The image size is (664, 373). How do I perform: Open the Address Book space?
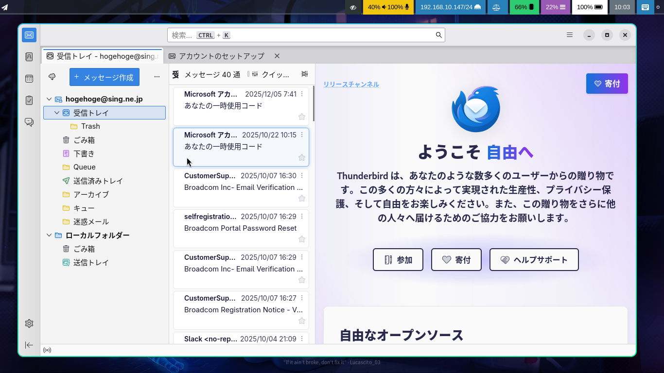coord(29,57)
